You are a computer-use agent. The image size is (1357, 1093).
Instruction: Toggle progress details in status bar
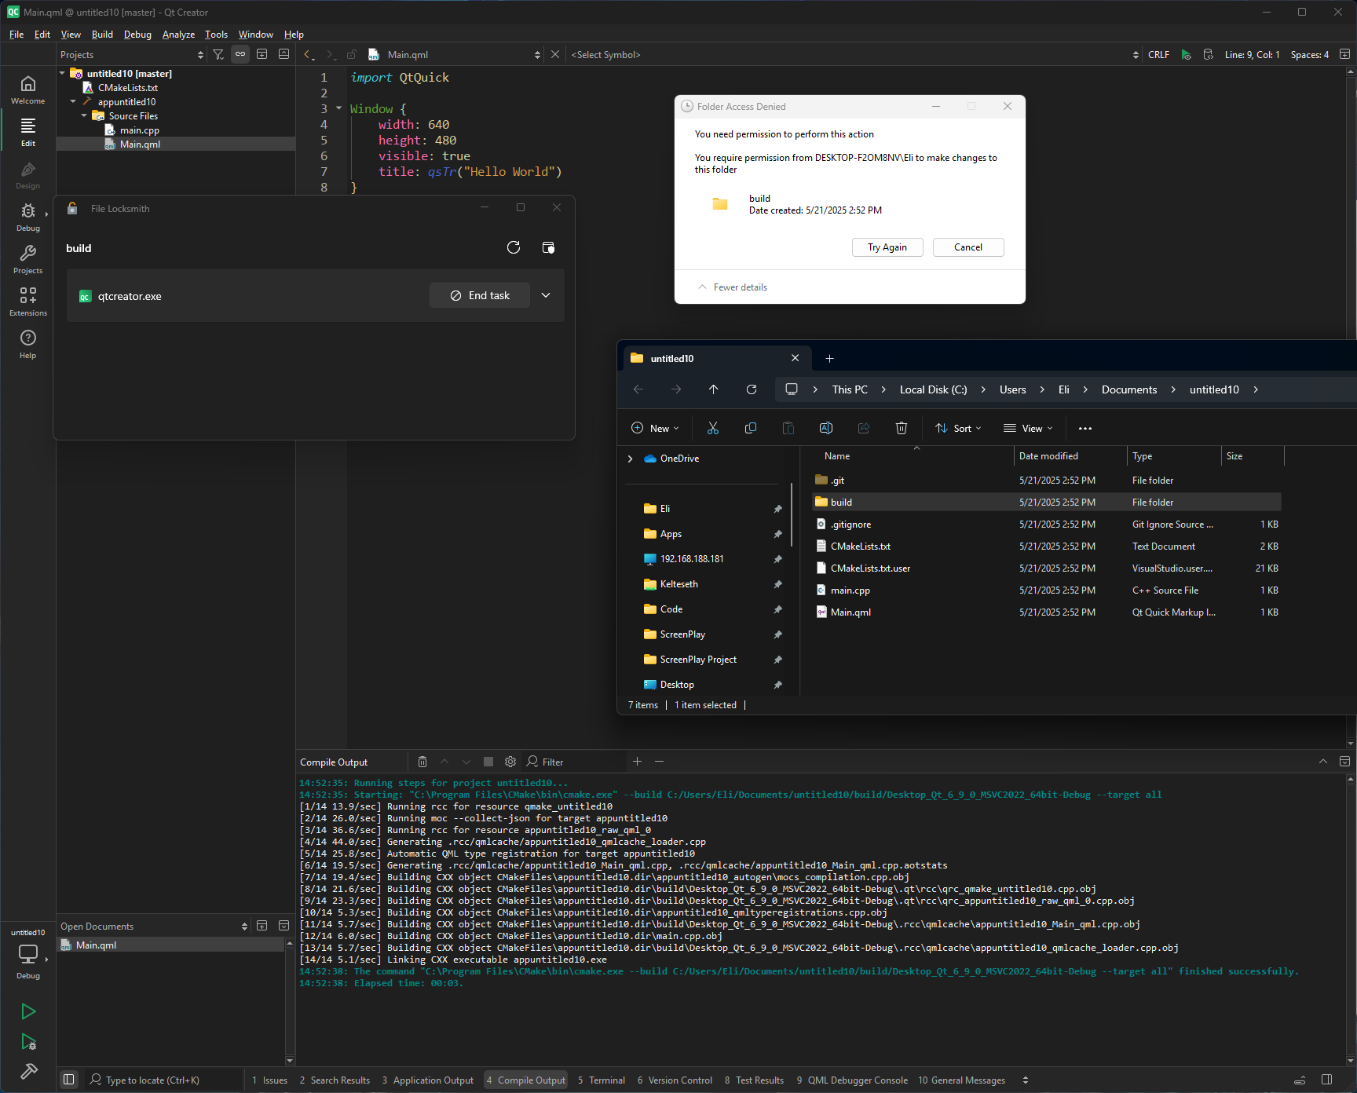pos(1300,1080)
